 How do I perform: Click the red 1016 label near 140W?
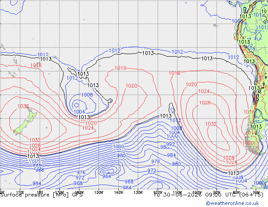click(x=120, y=68)
